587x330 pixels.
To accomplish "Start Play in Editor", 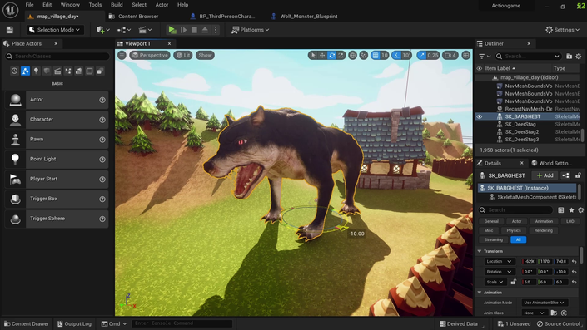I will click(172, 30).
